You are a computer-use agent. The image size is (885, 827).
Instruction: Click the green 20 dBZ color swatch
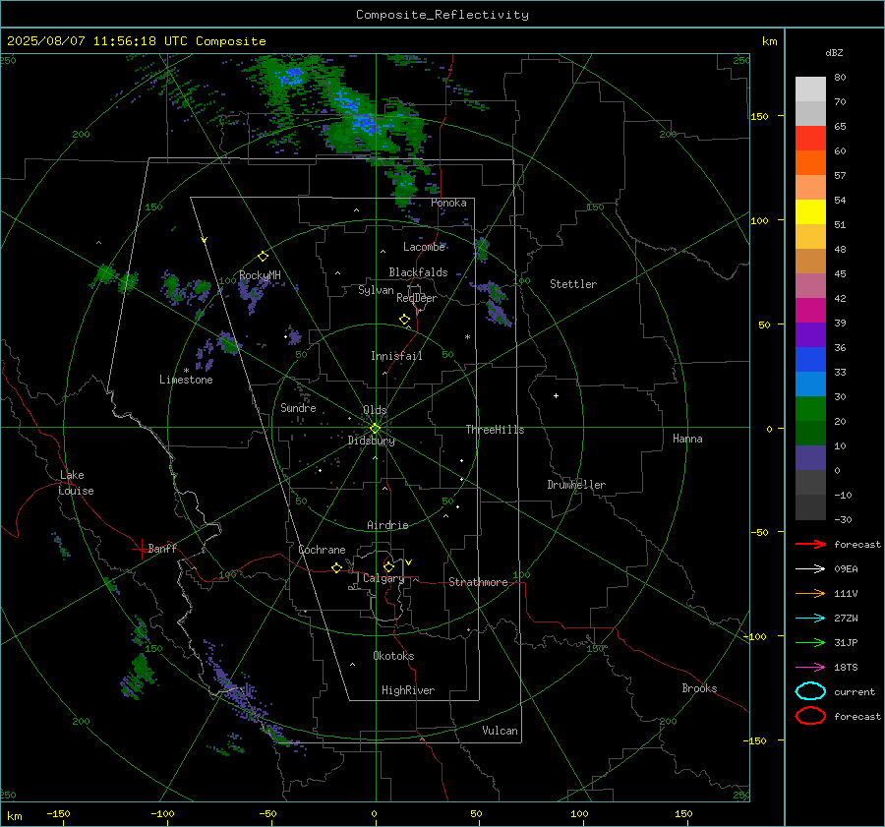coord(810,409)
